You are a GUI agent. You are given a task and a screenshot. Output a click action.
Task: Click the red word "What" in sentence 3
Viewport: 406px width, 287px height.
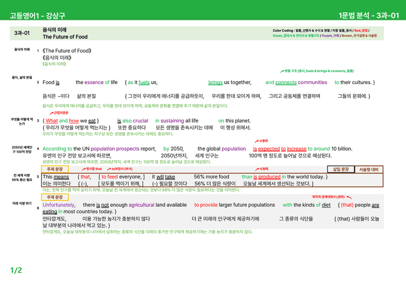pos(52,121)
